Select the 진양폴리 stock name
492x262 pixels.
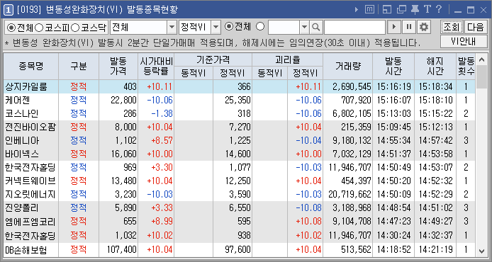point(22,207)
